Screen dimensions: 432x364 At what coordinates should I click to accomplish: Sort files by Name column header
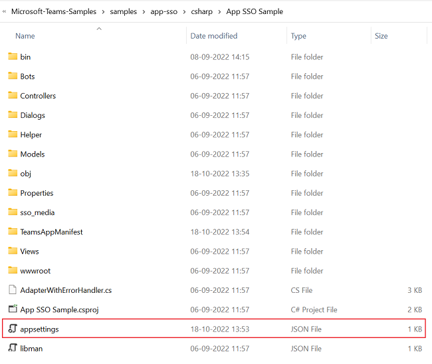pyautogui.click(x=25, y=36)
